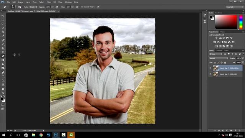
Task: Select the Blur tool
Action: point(3,64)
